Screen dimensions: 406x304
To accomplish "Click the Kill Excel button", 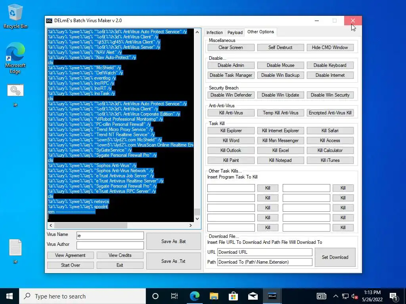I will tap(280, 150).
